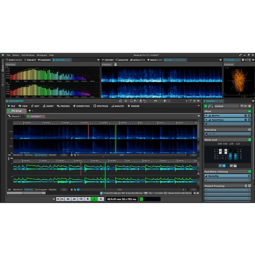Bypass the SuperVision plugin
Viewport: 255px width, 255px height.
click(249, 120)
